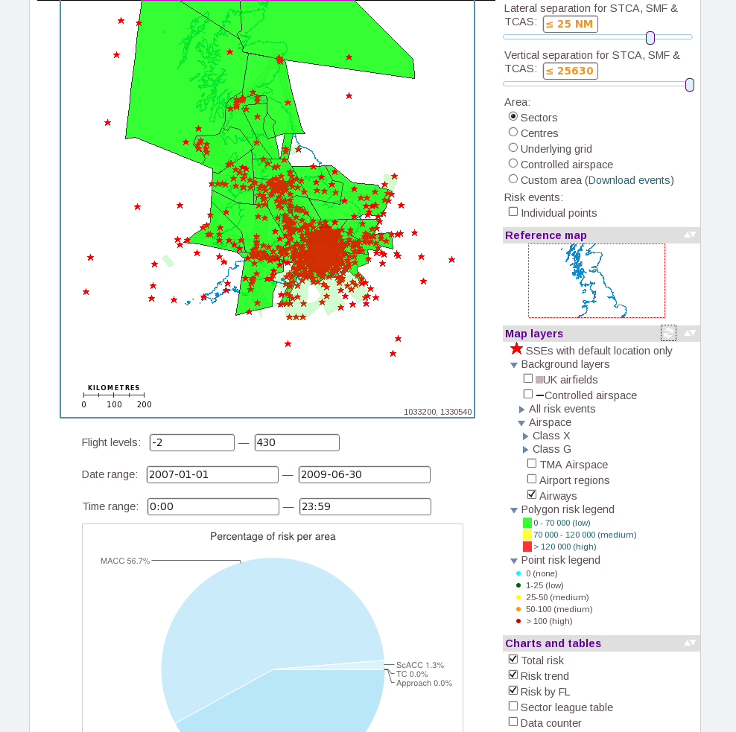Uncheck the Risk by FL checkbox
The width and height of the screenshot is (736, 732).
coord(513,690)
